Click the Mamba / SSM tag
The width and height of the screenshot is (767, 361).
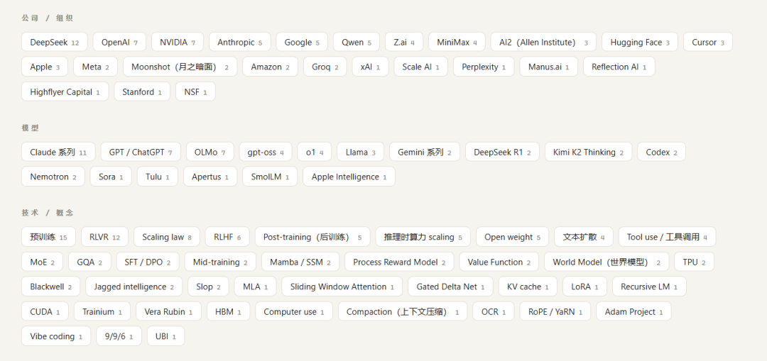pyautogui.click(x=300, y=262)
